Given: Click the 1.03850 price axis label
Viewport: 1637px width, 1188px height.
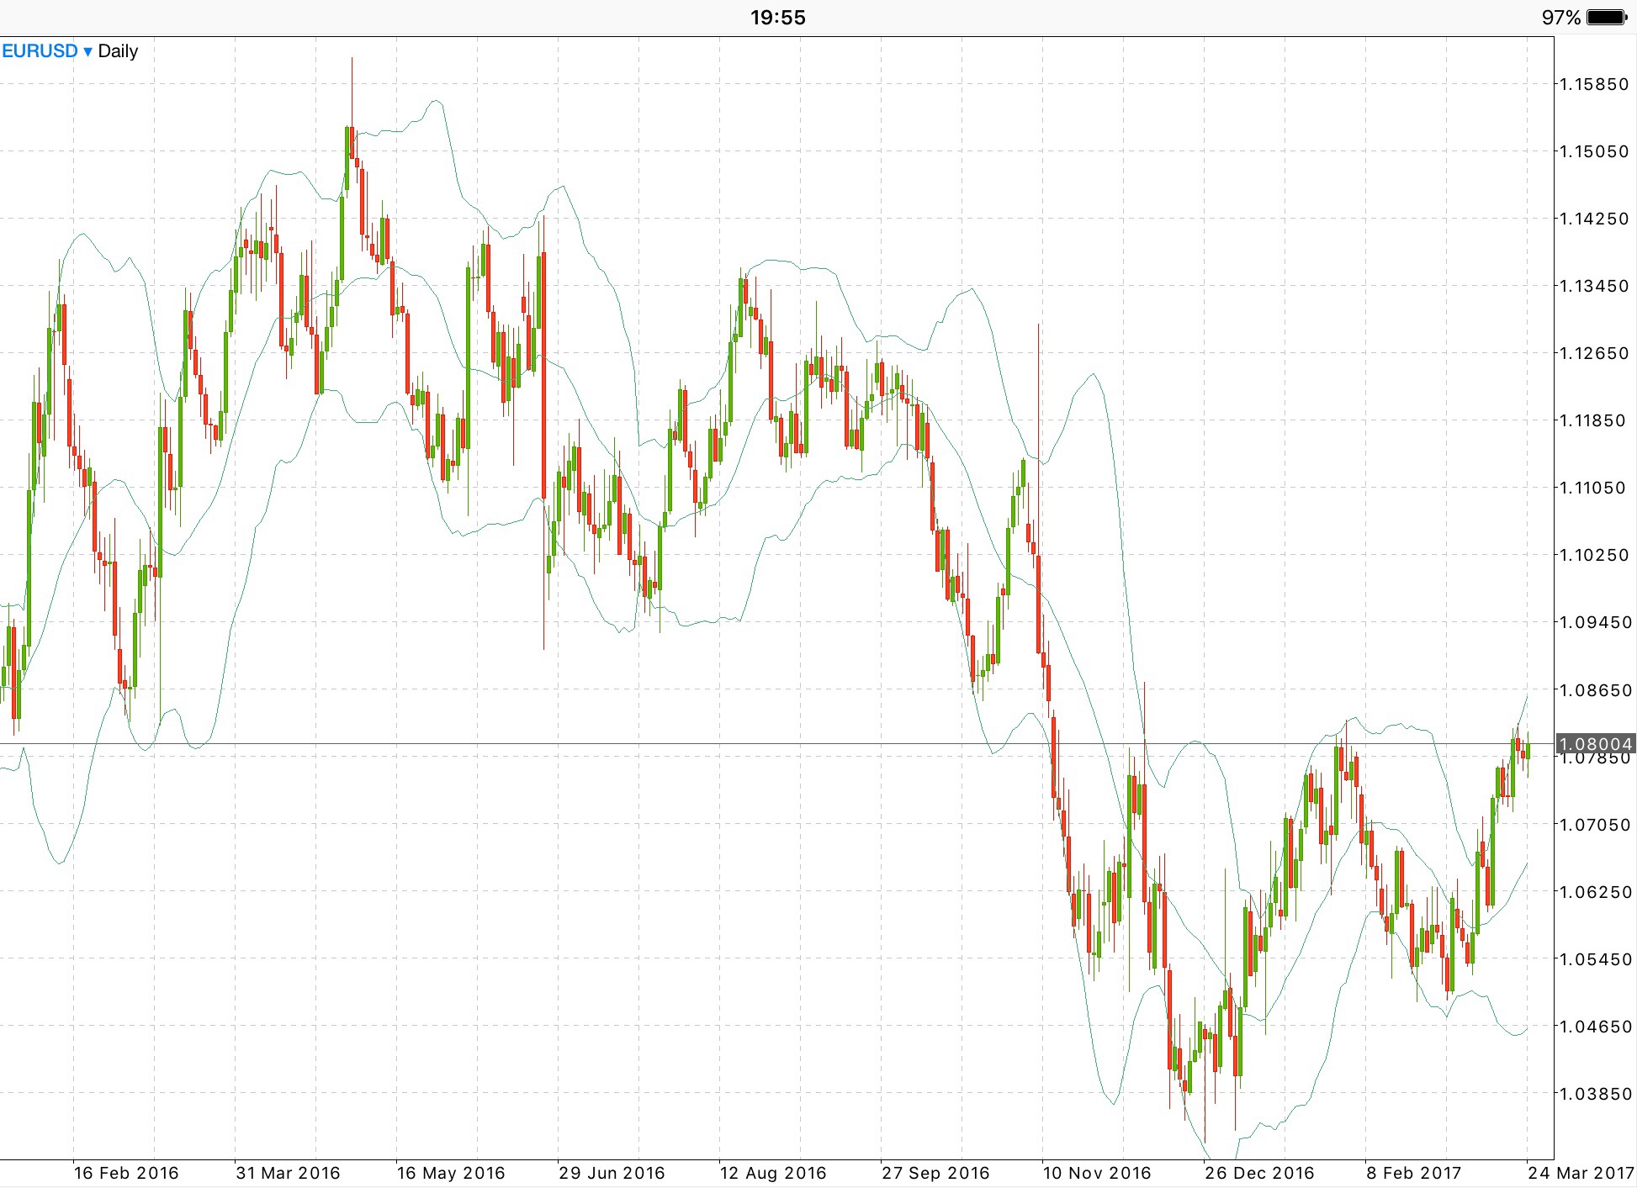Looking at the screenshot, I should [x=1596, y=1094].
